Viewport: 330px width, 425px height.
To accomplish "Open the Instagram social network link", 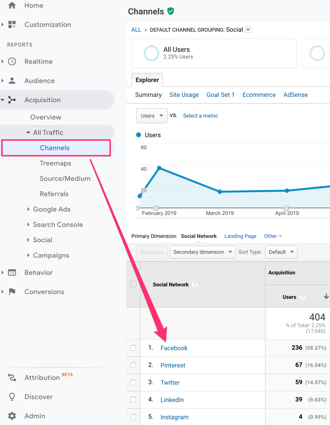I will point(175,417).
